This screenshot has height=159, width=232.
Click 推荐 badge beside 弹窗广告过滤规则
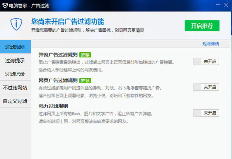point(85,55)
